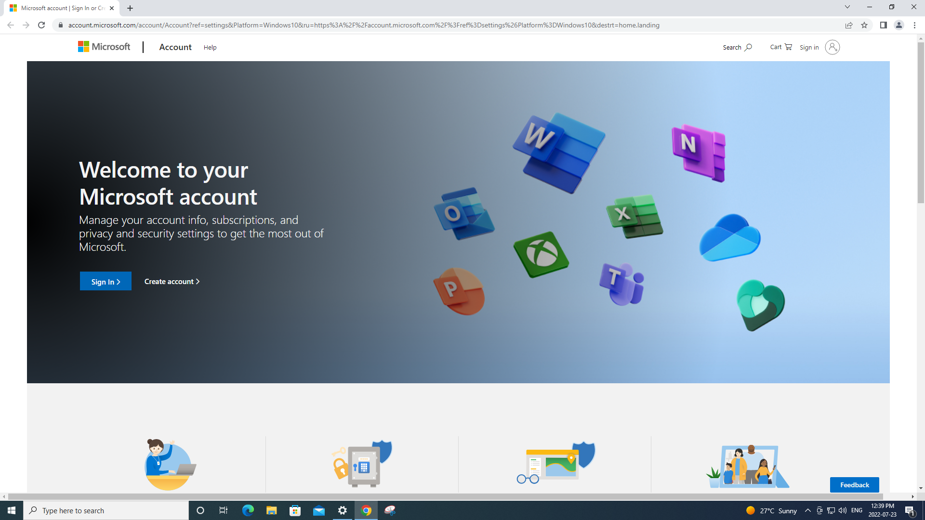Screen dimensions: 925x520
Task: Select the Account header link
Action: (175, 47)
